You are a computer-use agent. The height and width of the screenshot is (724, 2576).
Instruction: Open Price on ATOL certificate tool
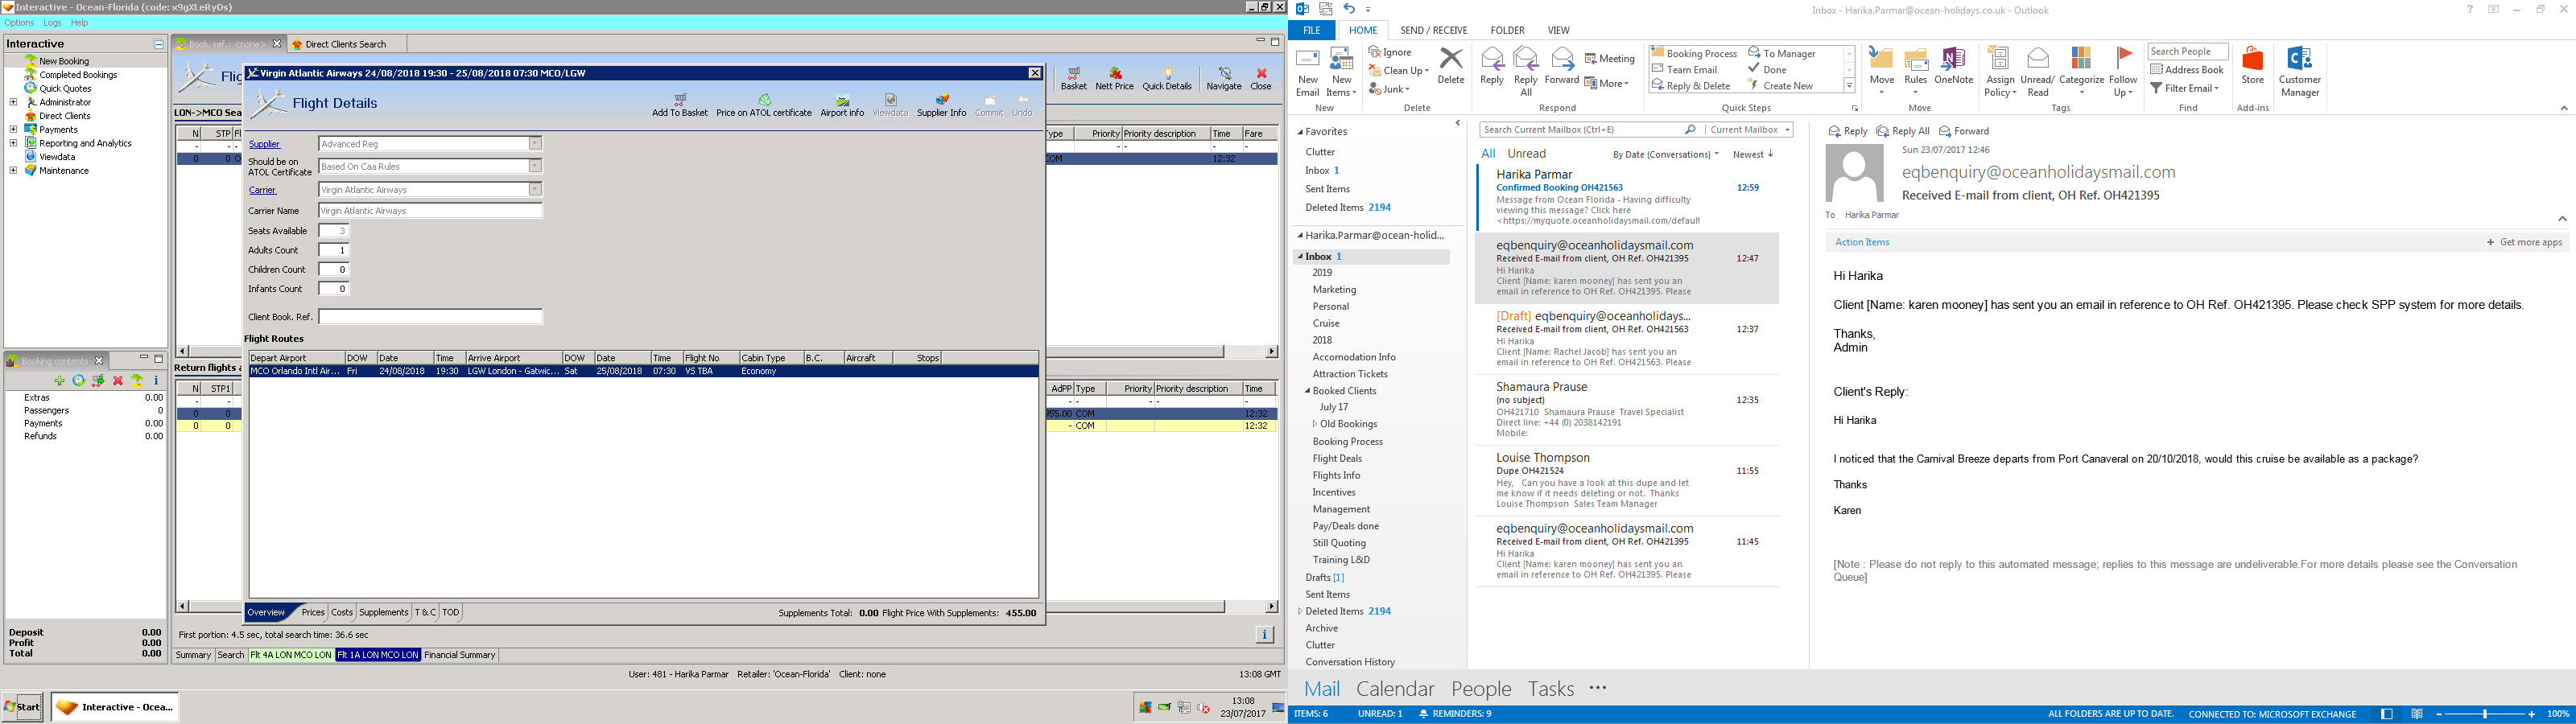[764, 105]
